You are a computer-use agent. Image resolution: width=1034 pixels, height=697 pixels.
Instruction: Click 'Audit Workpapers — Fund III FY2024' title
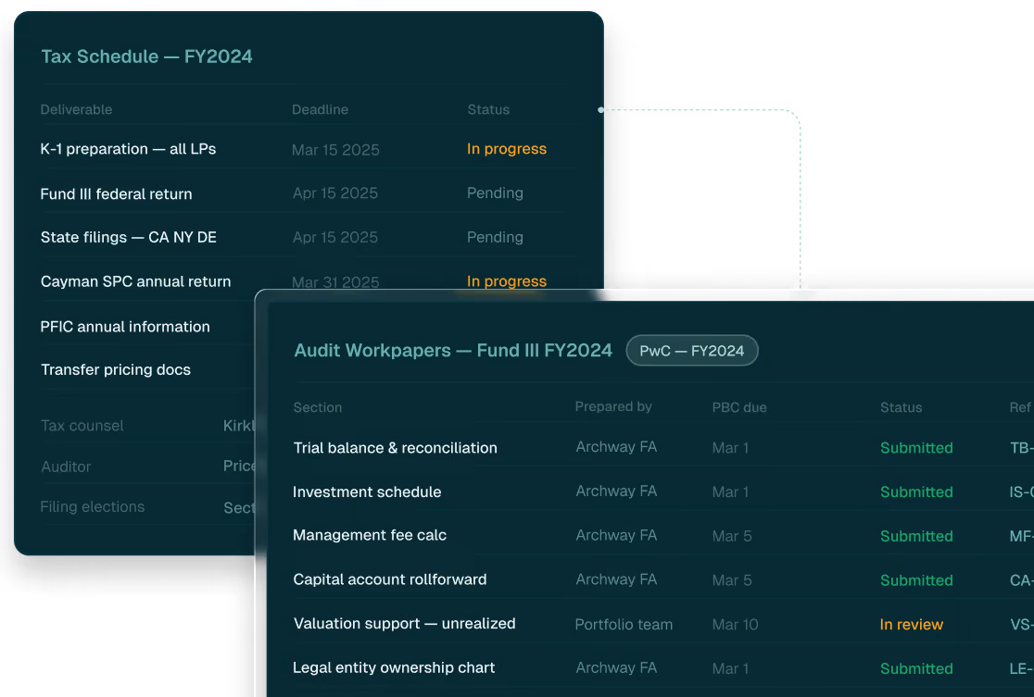coord(453,351)
